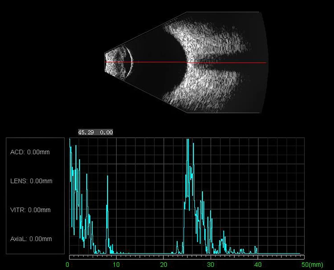Select the AxiaL length readout
The image size is (334, 270).
[x=31, y=239]
